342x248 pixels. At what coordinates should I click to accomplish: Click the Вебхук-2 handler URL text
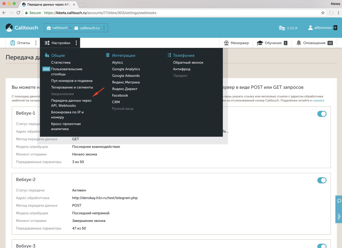pyautogui.click(x=105, y=198)
